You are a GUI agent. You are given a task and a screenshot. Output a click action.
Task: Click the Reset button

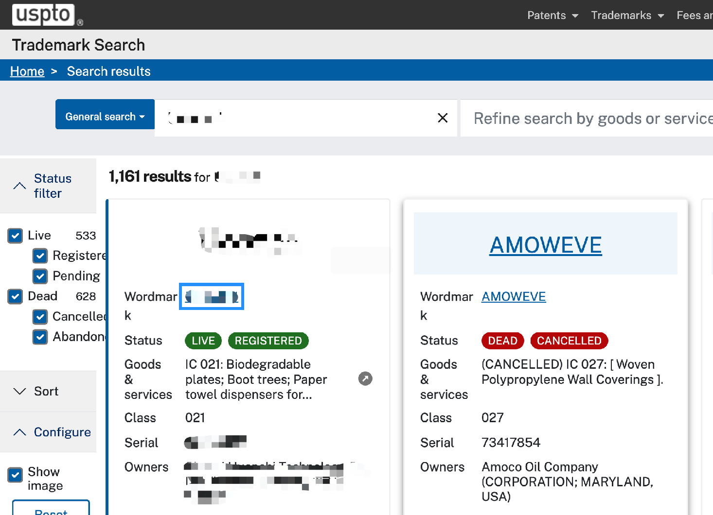tap(51, 508)
